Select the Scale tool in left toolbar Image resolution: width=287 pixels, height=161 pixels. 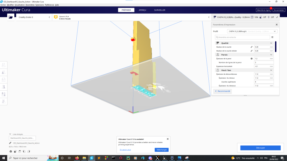click(4, 72)
